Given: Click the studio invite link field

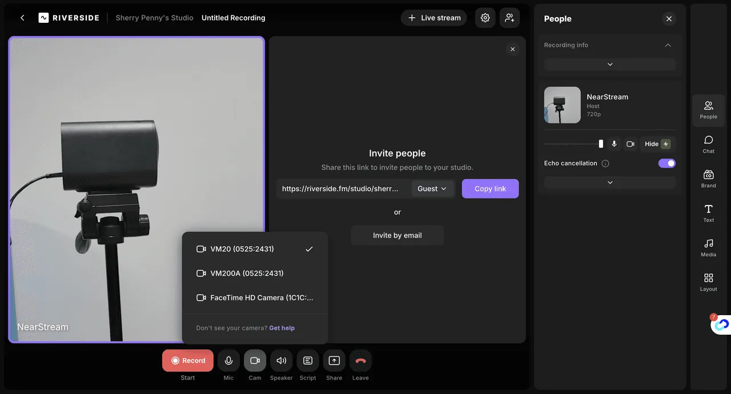Looking at the screenshot, I should [344, 188].
